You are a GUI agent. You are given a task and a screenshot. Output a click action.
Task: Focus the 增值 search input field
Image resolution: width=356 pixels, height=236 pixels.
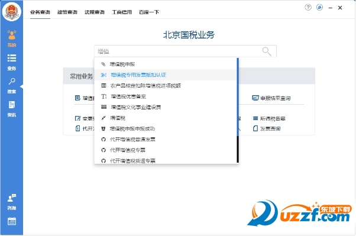click(178, 51)
